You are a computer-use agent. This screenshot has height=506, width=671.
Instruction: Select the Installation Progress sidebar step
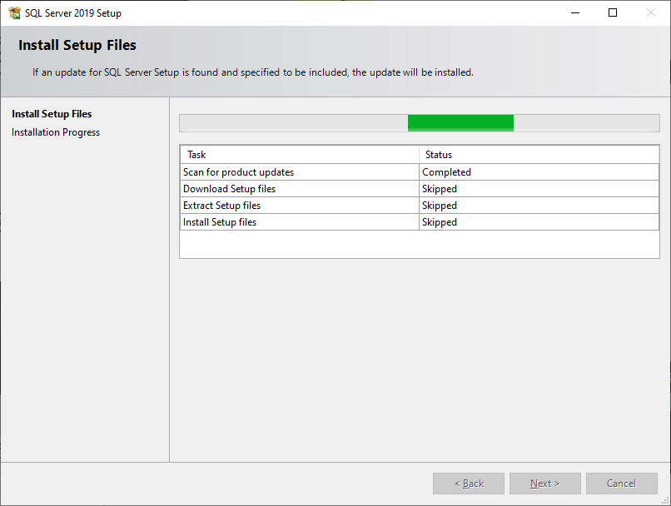coord(55,131)
